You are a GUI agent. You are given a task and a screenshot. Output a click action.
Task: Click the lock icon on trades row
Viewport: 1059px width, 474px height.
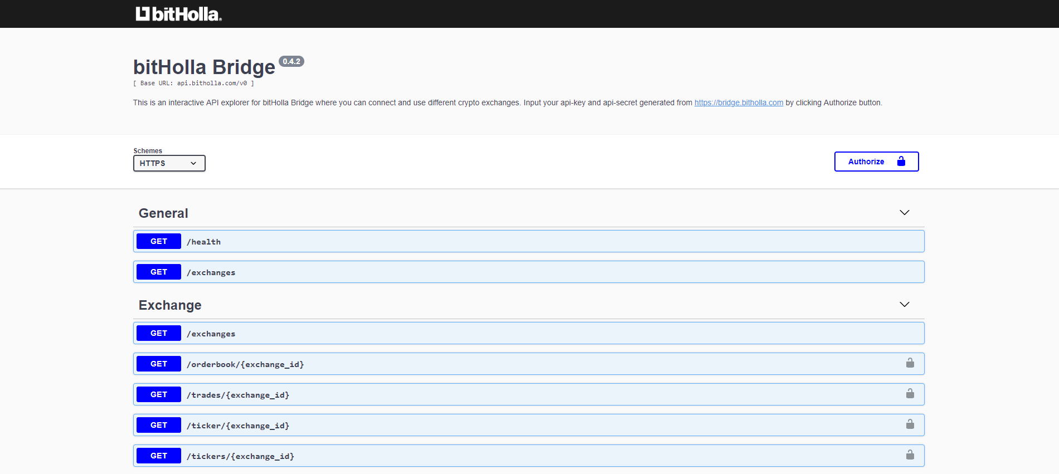tap(910, 394)
